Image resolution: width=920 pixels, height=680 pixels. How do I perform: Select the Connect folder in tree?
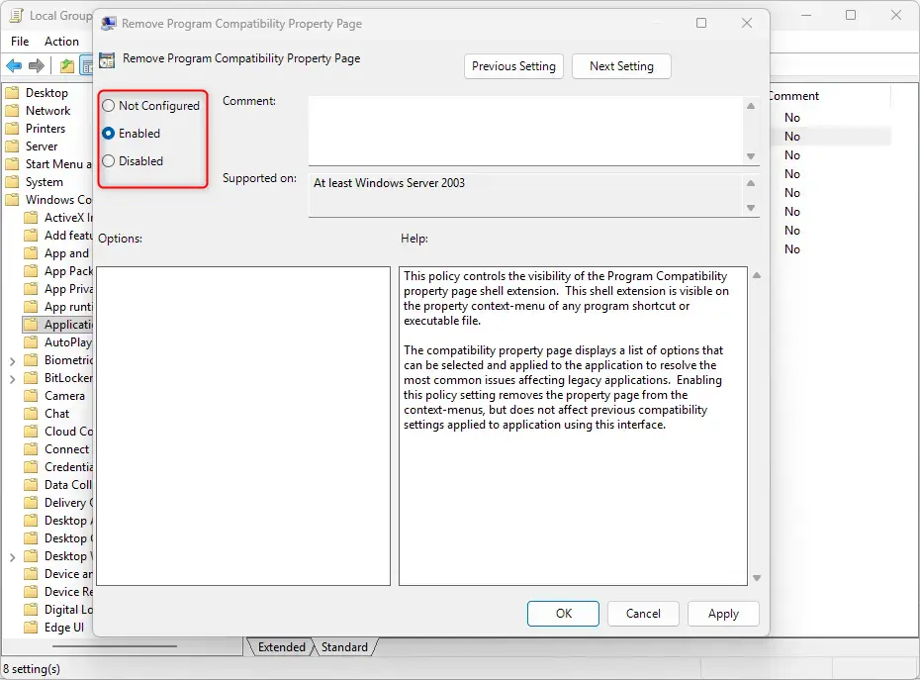click(57, 449)
